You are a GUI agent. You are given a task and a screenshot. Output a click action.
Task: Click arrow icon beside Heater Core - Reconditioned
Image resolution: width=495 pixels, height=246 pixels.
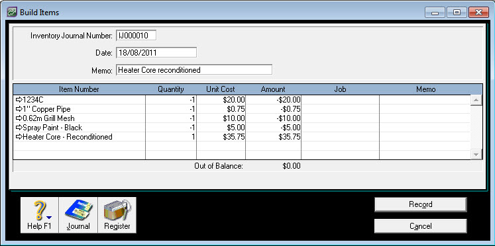[19, 137]
